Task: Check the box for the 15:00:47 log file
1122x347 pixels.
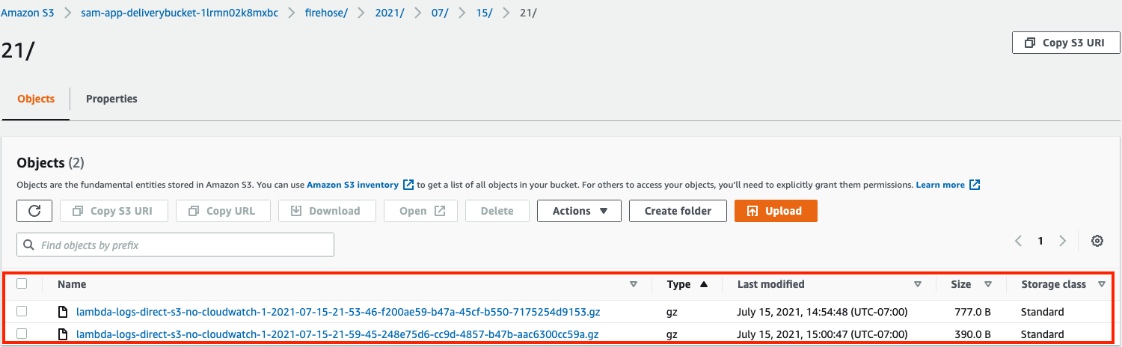Action: click(x=22, y=334)
